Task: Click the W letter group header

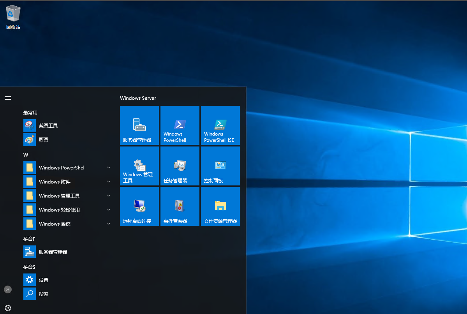Action: tap(26, 155)
